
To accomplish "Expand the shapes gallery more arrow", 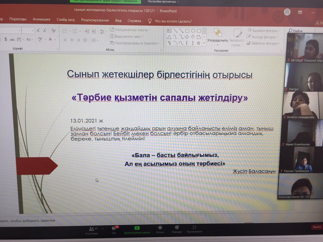I will (x=204, y=43).
